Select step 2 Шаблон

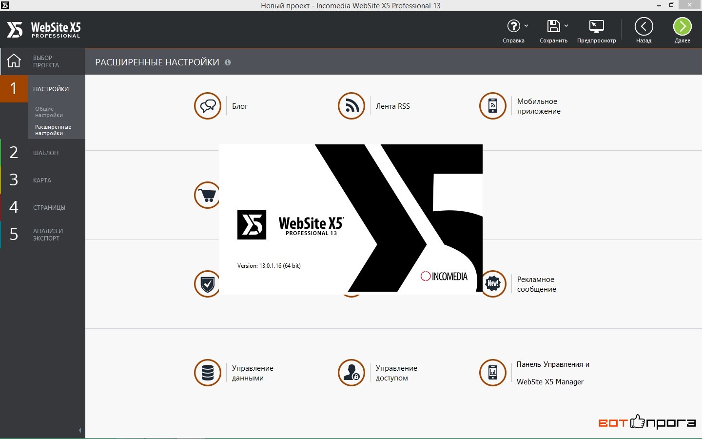coord(42,153)
